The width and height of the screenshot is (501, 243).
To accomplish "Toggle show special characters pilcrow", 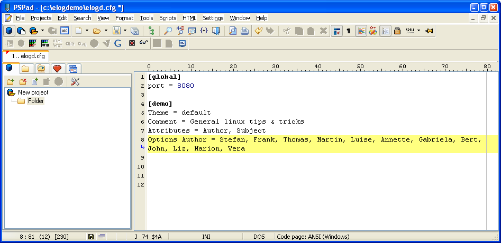I will (x=349, y=31).
